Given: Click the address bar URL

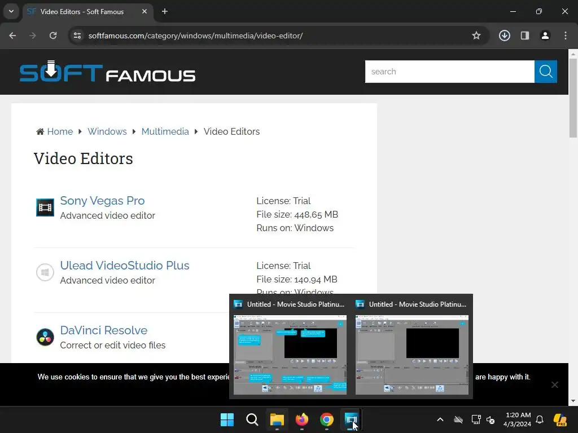Looking at the screenshot, I should click(195, 36).
